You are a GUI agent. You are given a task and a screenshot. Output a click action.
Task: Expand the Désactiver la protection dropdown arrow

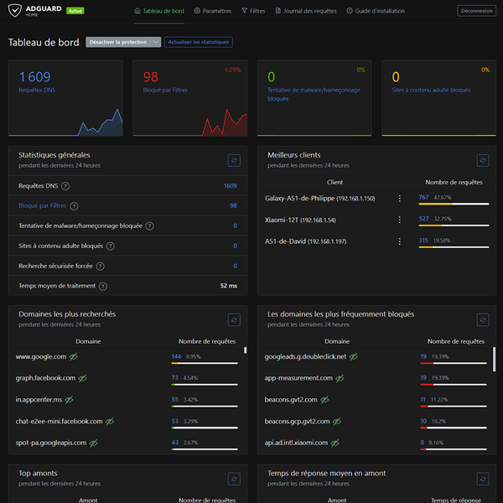click(156, 42)
